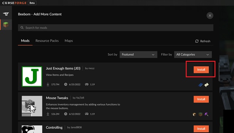
Task: Click the Beebom - Add More Content heading
Action: coord(40,14)
